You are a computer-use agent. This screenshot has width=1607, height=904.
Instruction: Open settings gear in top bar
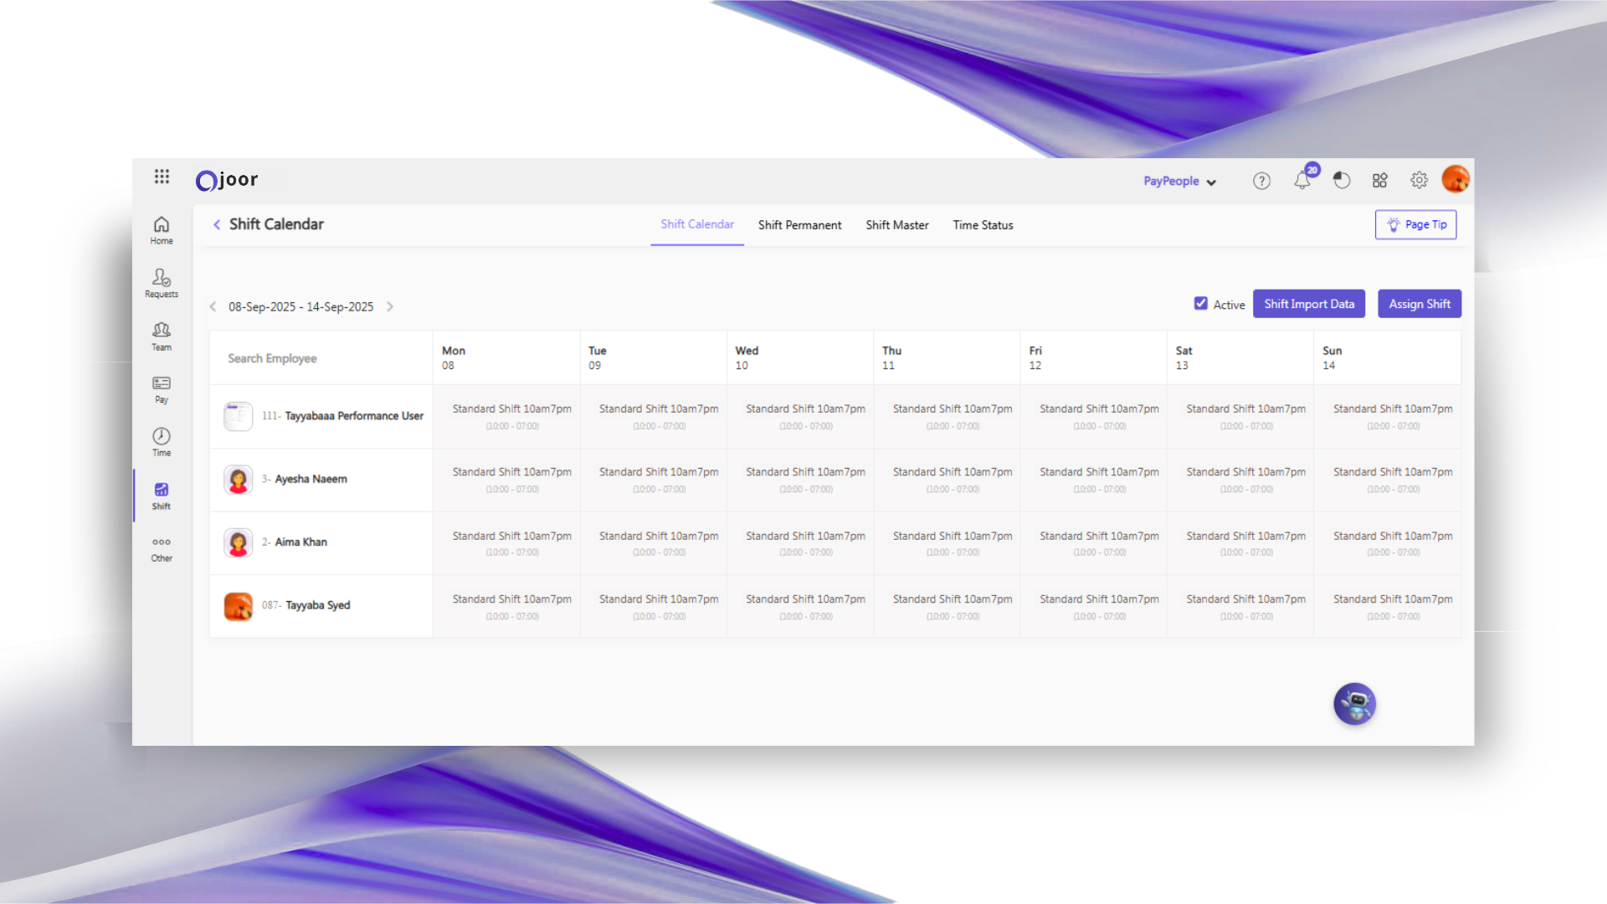(x=1419, y=181)
